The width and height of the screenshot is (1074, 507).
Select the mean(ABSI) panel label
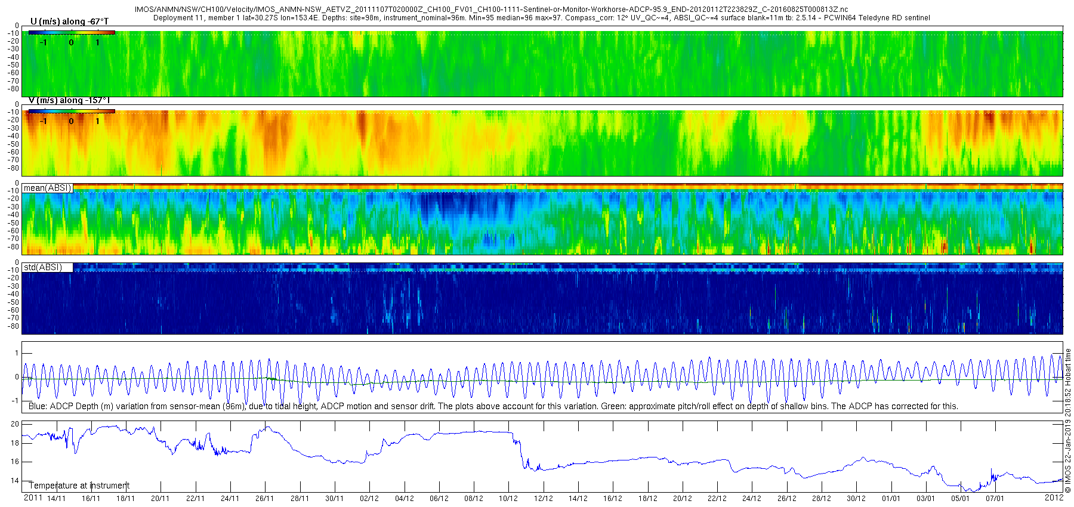[48, 188]
